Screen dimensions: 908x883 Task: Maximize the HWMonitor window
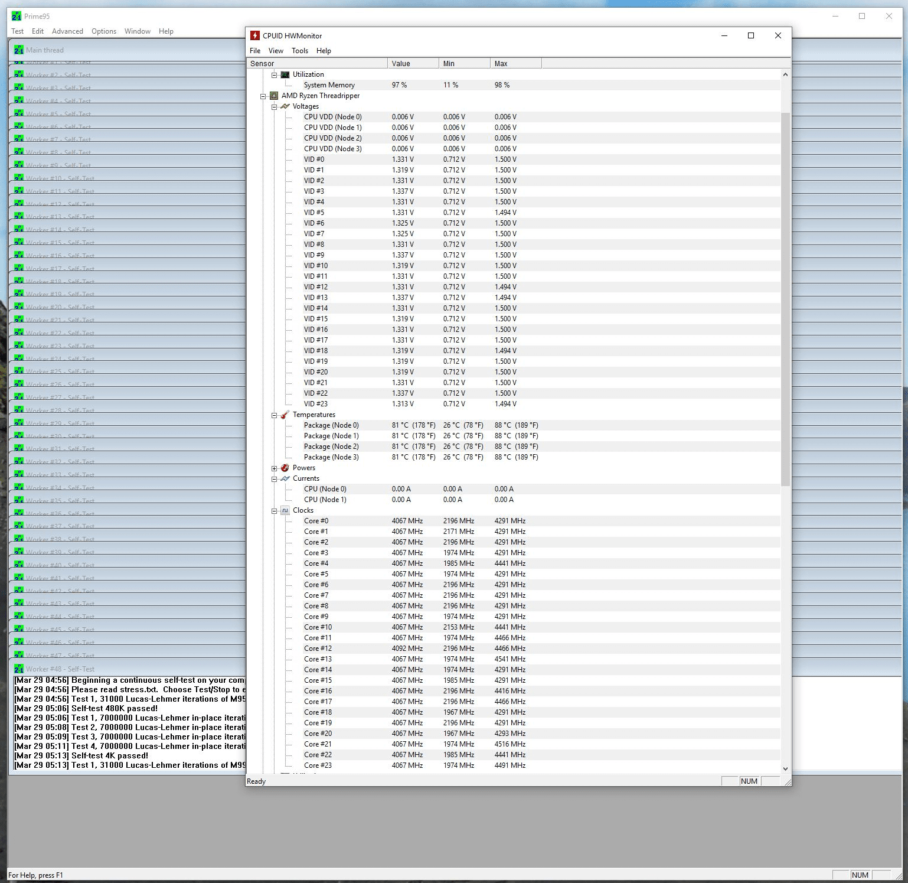pos(751,35)
